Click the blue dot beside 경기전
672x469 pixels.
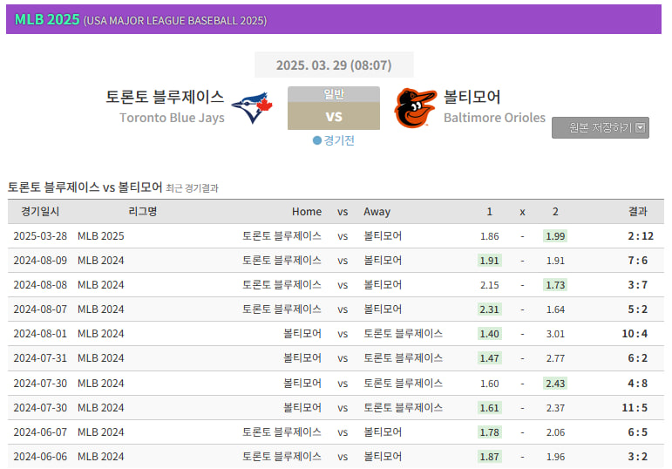click(317, 140)
